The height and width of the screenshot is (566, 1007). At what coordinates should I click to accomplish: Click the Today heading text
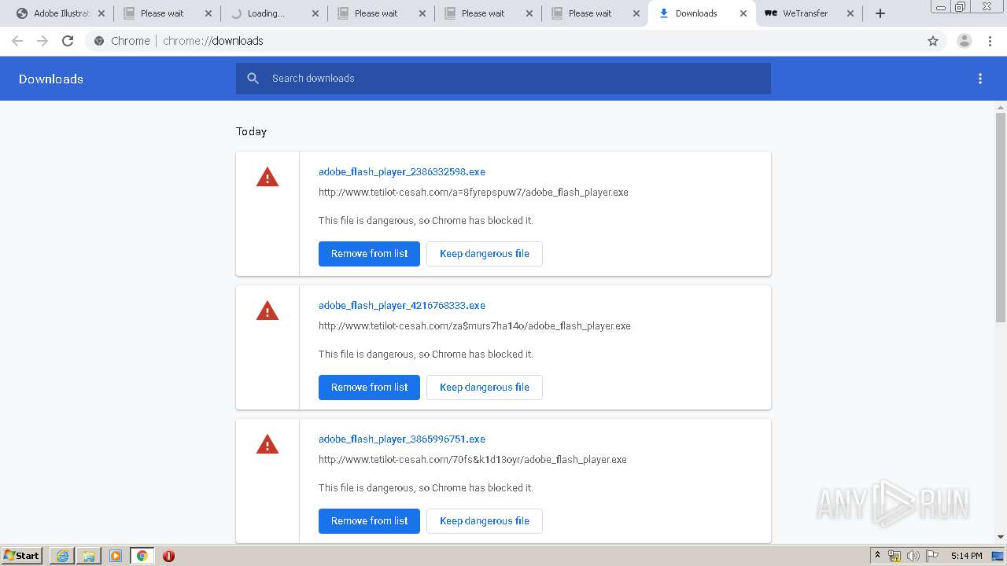[x=252, y=131]
